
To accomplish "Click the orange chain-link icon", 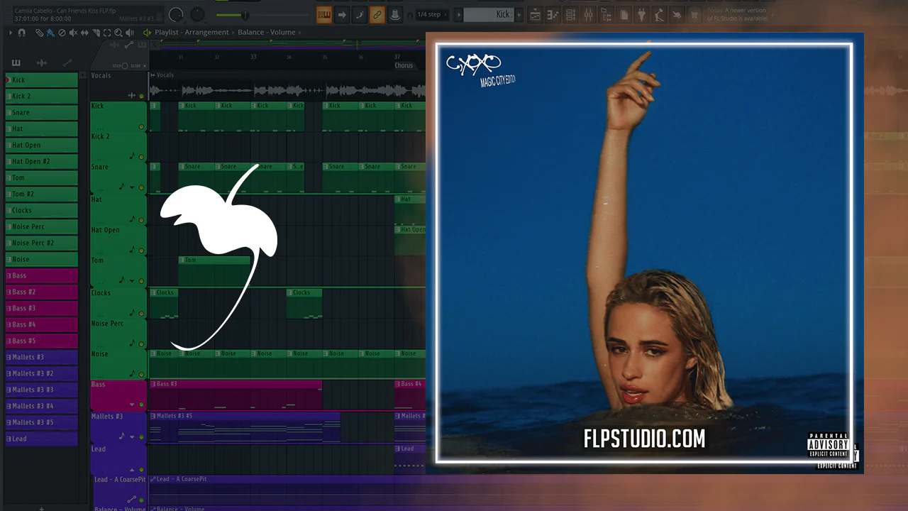I will pos(377,14).
